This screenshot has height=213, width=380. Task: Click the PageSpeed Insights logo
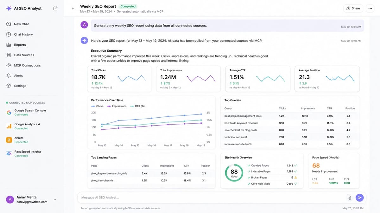coord(9,153)
